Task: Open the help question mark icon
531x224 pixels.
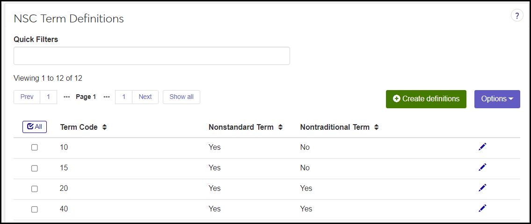Action: click(516, 16)
